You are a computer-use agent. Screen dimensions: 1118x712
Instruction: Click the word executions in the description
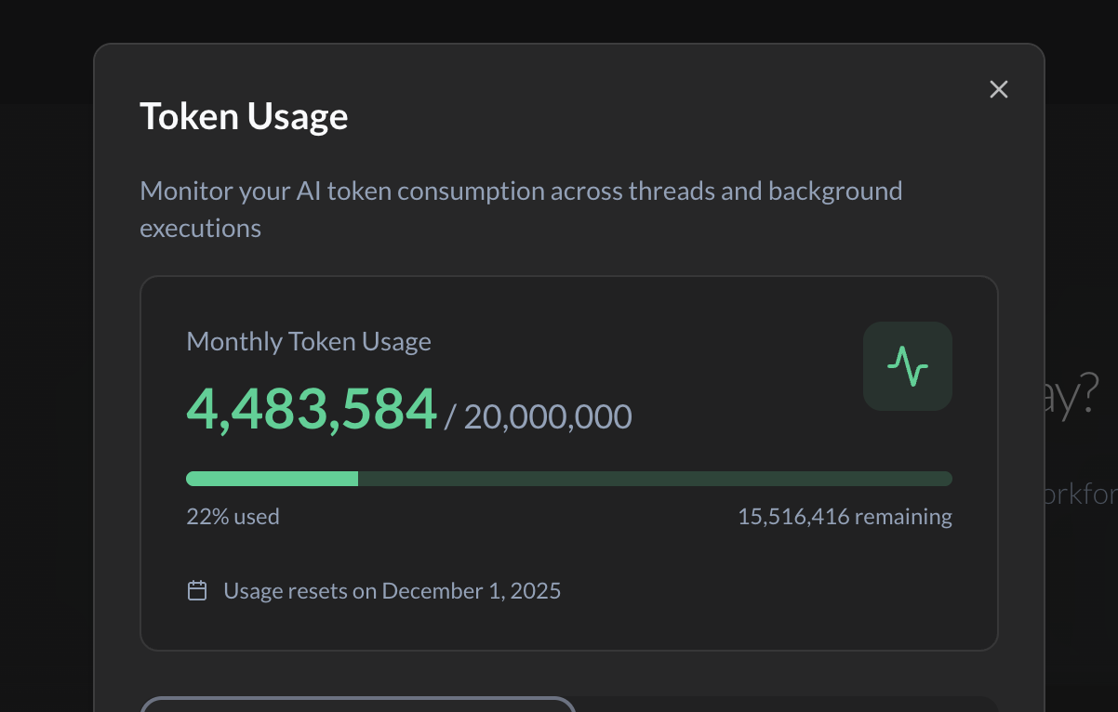200,228
